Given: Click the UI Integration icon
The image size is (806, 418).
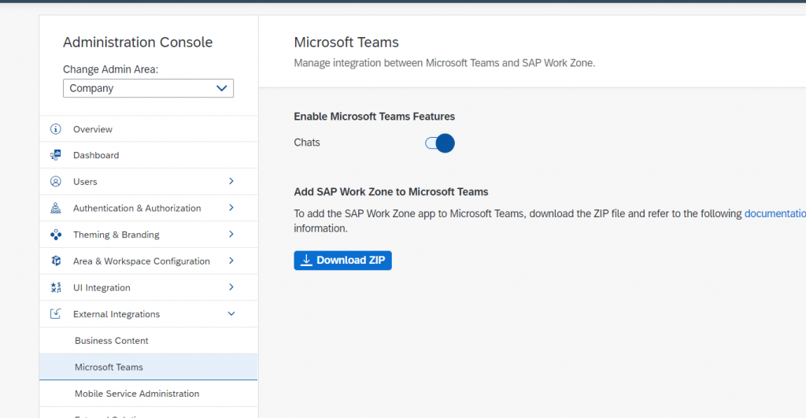Looking at the screenshot, I should click(x=56, y=287).
